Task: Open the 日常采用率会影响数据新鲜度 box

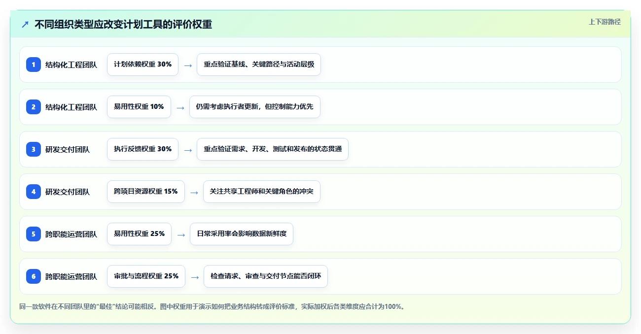Action: click(x=242, y=234)
